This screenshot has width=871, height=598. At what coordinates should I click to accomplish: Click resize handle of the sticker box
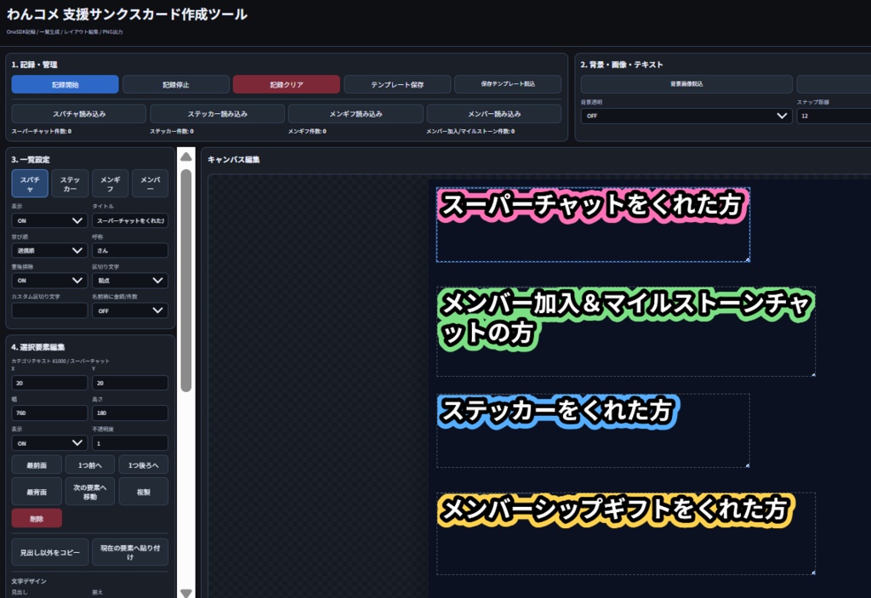click(748, 465)
